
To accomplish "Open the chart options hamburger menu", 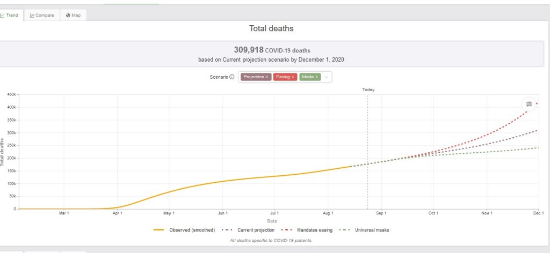I will point(529,104).
